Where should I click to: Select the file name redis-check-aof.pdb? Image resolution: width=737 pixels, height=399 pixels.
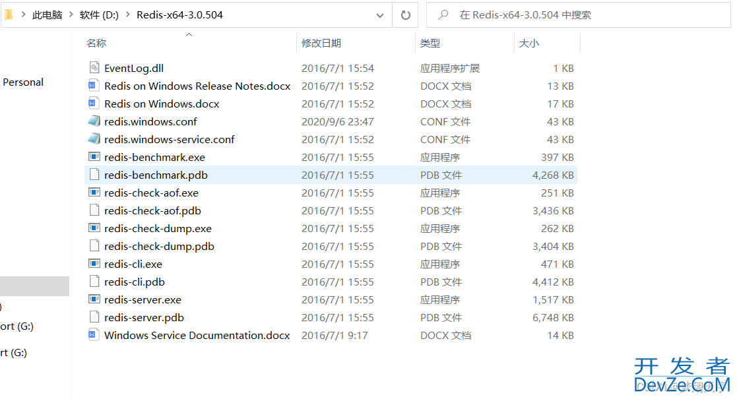pyautogui.click(x=153, y=210)
